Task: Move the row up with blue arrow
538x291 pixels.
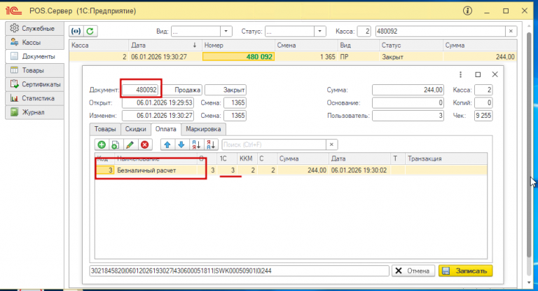Action: (167, 144)
